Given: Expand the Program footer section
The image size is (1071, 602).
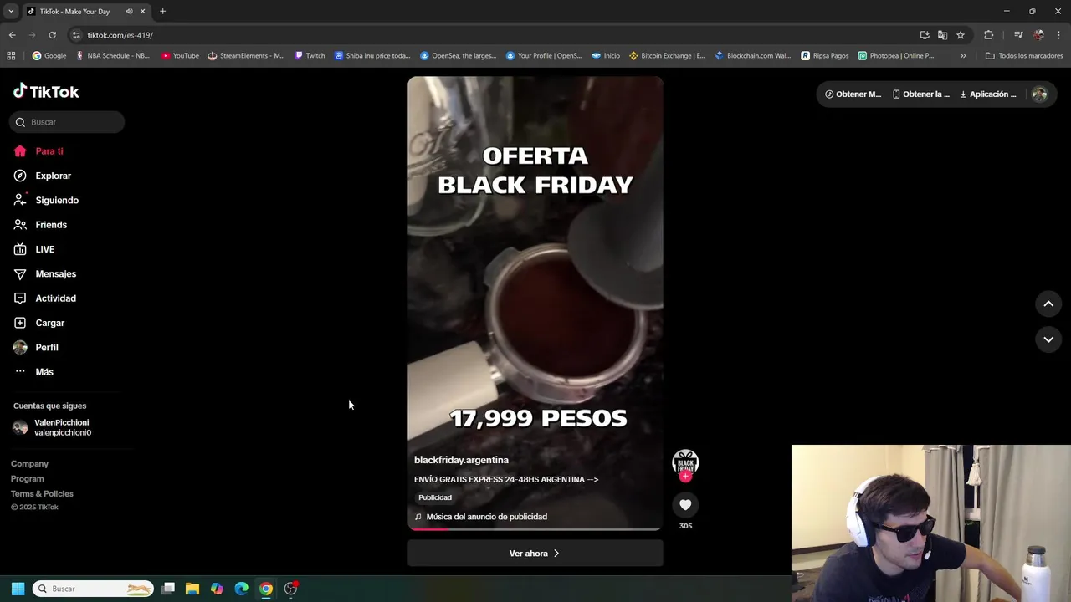Looking at the screenshot, I should pos(27,479).
